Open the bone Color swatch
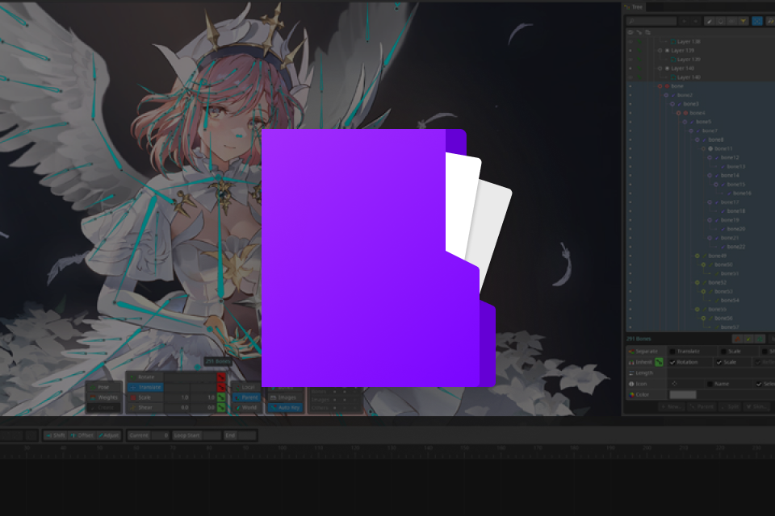Viewport: 775px width, 516px height. [x=683, y=394]
